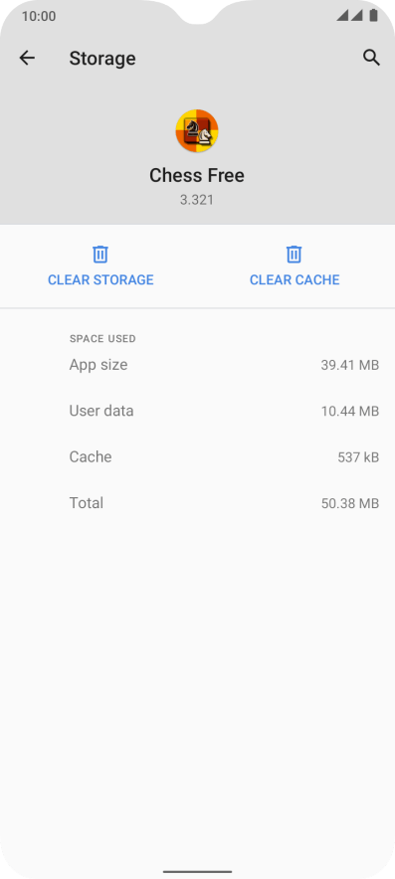Tap version number 3.321
Image resolution: width=395 pixels, height=879 pixels.
pos(197,200)
